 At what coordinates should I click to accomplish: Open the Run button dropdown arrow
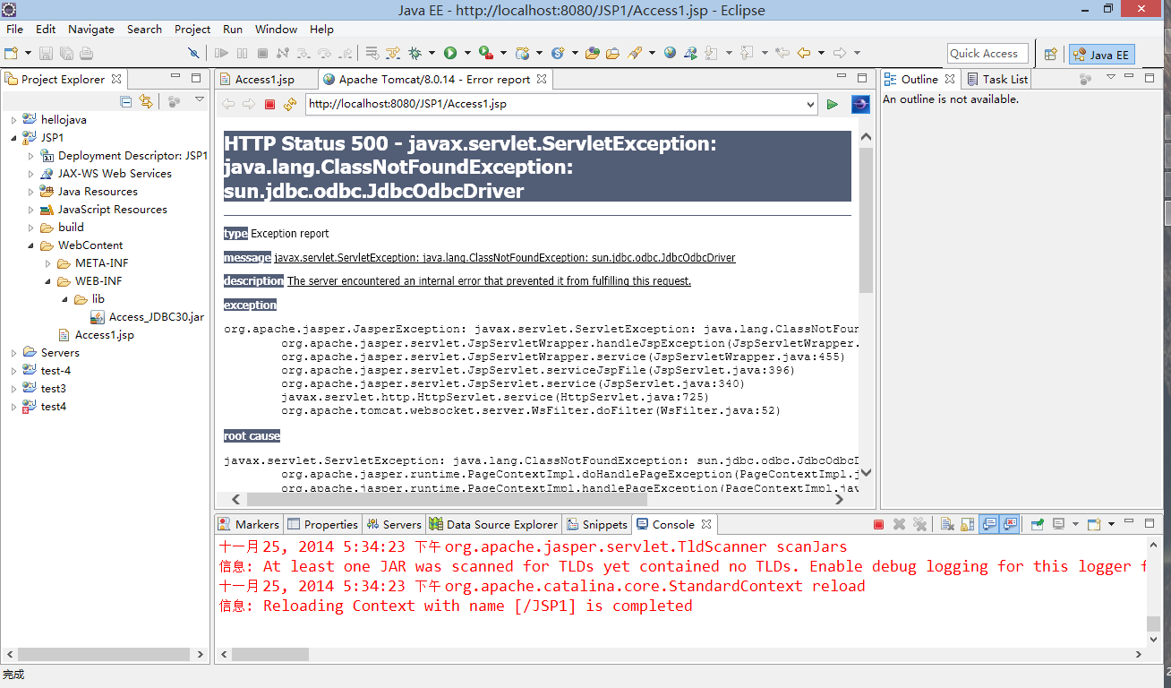coord(467,53)
